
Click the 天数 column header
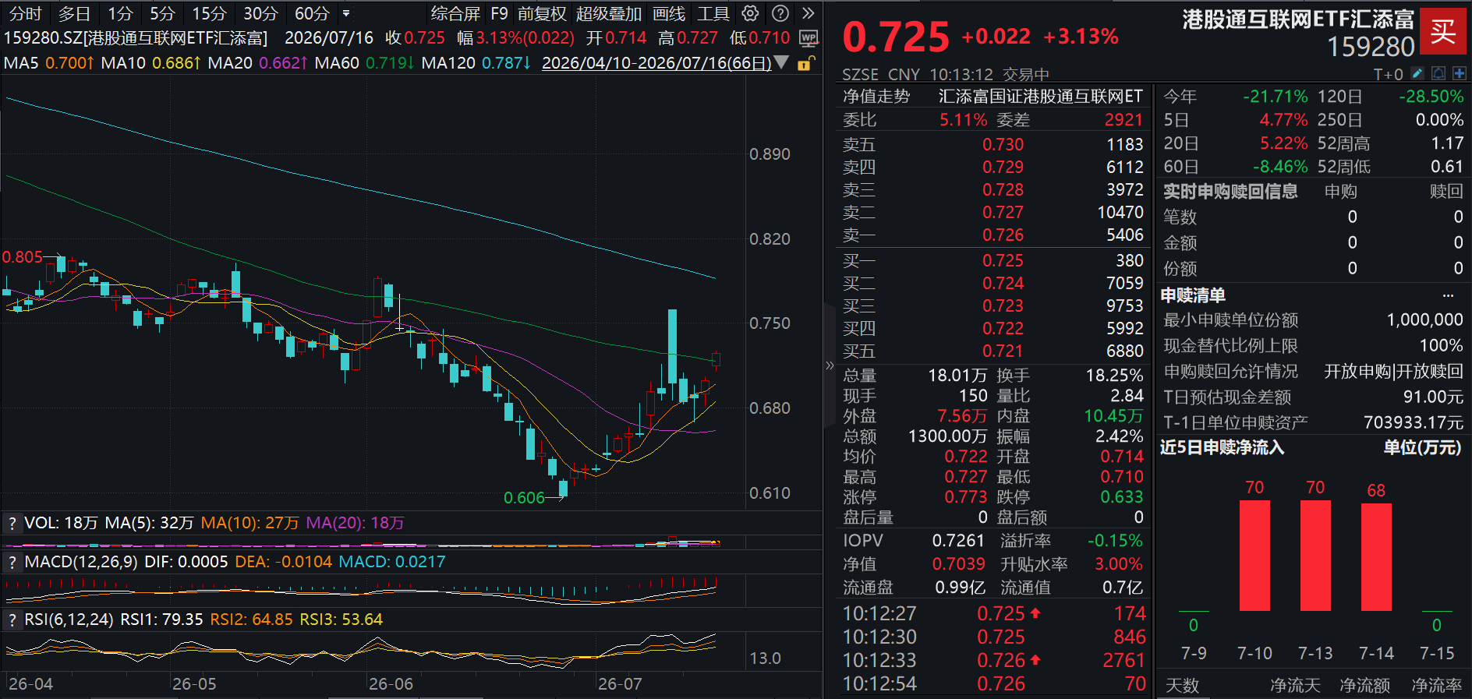[x=1182, y=685]
